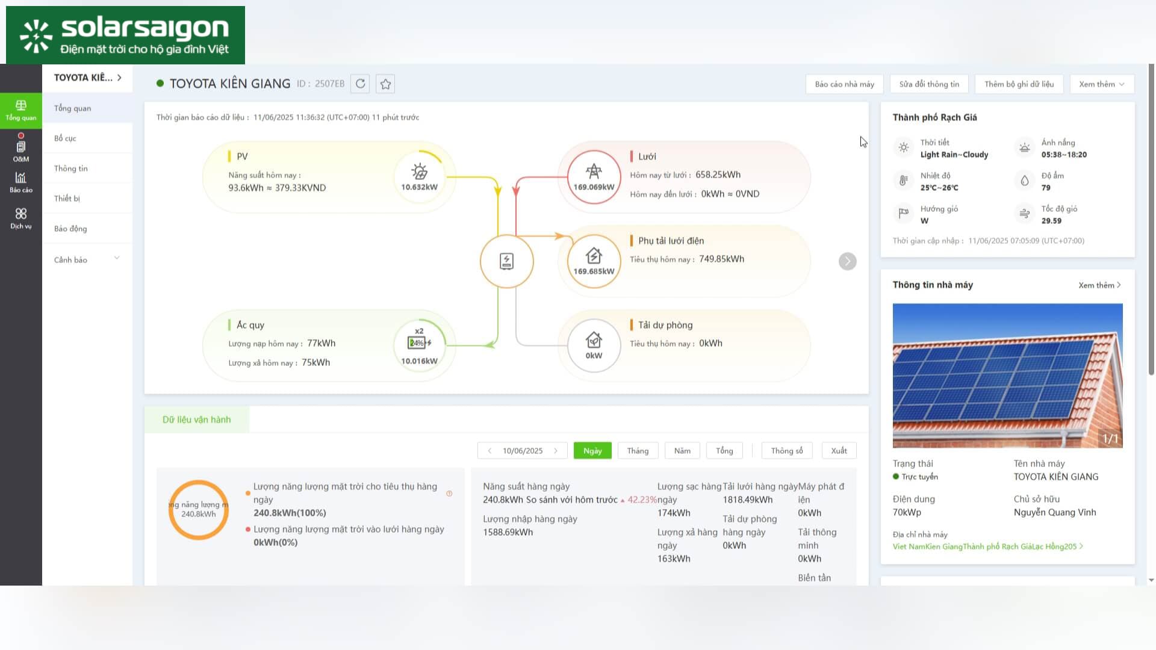
Task: Click the next arrow on flow diagram
Action: pos(847,261)
